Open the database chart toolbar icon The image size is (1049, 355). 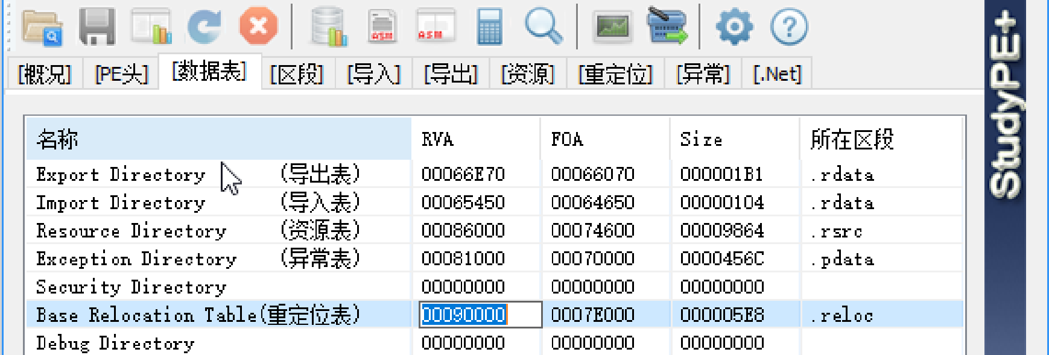pyautogui.click(x=329, y=27)
